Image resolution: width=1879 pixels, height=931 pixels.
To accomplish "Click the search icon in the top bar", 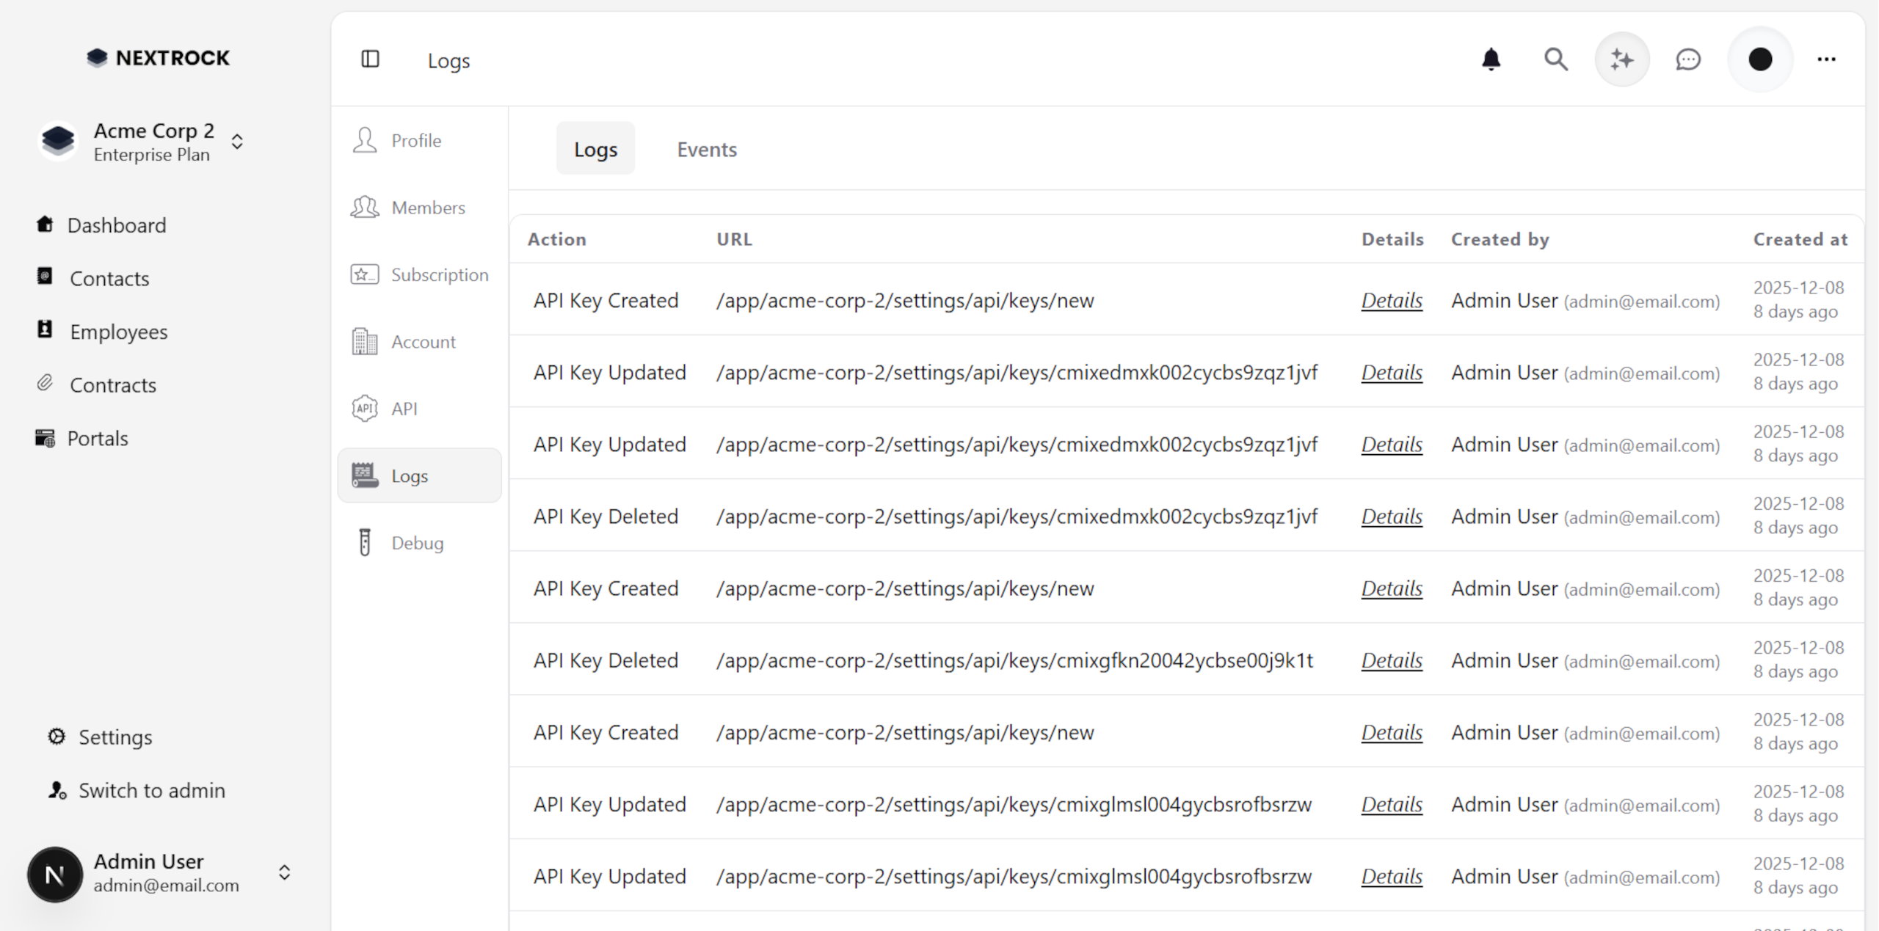I will (1556, 59).
